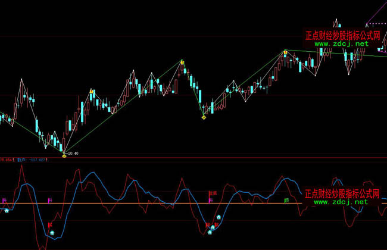Image resolution: width=387 pixels, height=250 pixels.
Task: Select the purple dashed line at top right
Action: click(375, 24)
